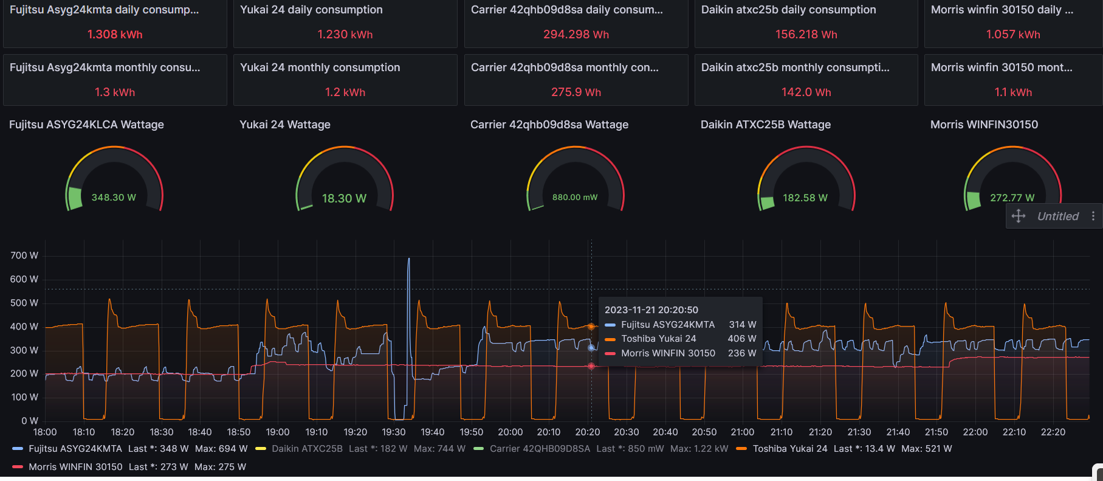1103x481 pixels.
Task: Click the Yukai 24 Wattage title
Action: tap(285, 125)
